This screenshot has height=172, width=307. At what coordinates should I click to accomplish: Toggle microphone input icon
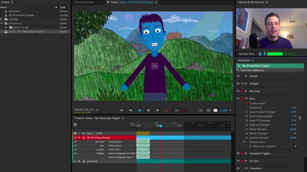[x=265, y=54]
